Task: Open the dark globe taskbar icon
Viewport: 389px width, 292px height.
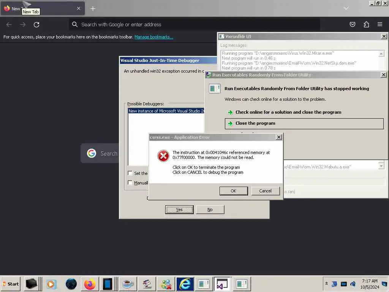Action: (71, 284)
